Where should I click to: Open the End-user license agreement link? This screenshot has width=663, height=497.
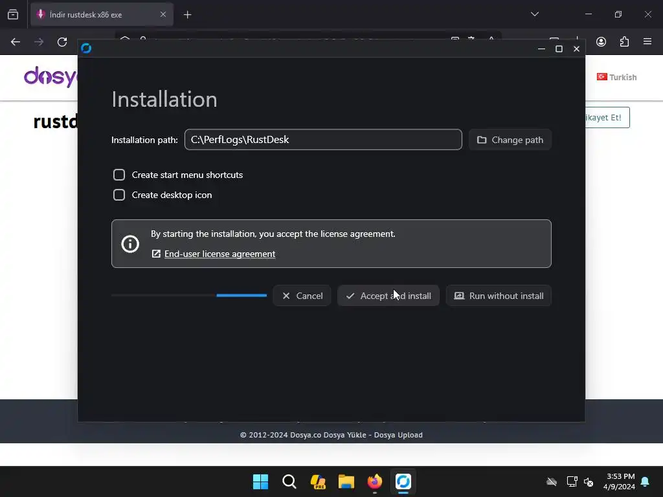click(x=219, y=254)
